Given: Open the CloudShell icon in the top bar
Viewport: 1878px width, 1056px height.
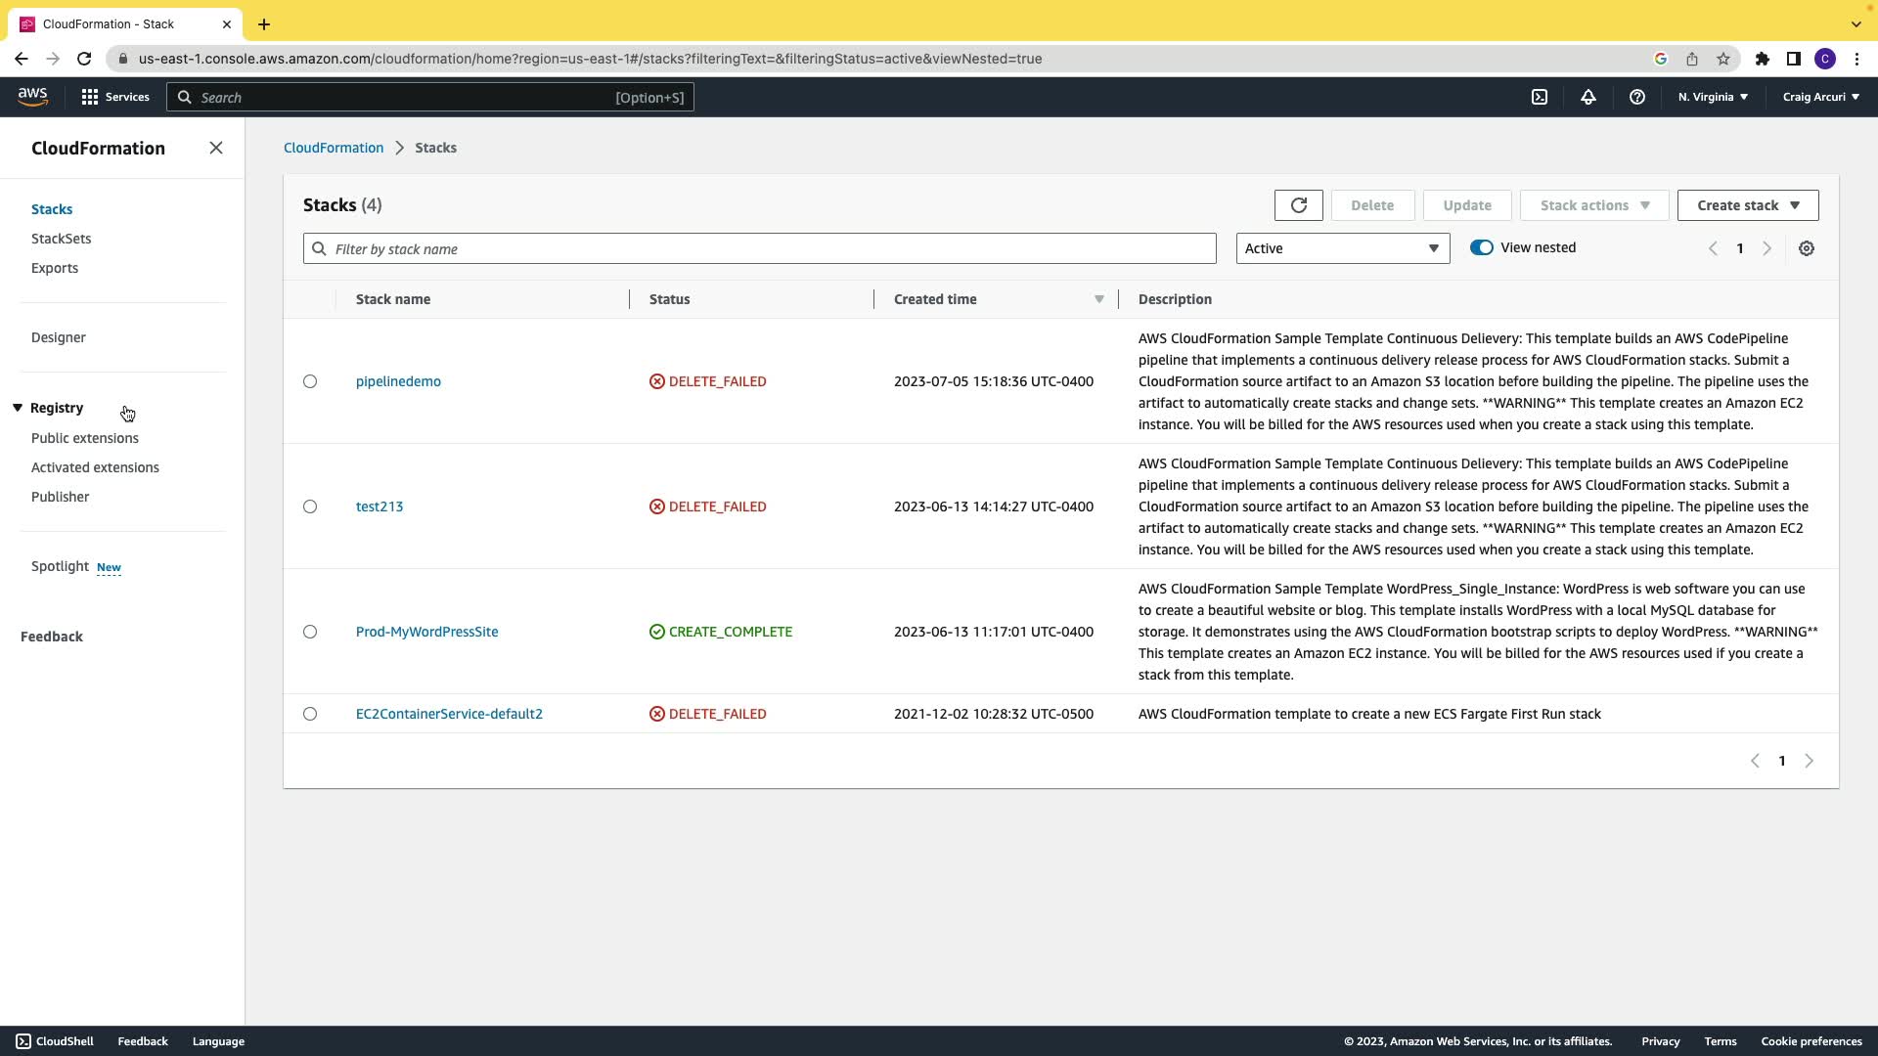Looking at the screenshot, I should [x=1539, y=97].
